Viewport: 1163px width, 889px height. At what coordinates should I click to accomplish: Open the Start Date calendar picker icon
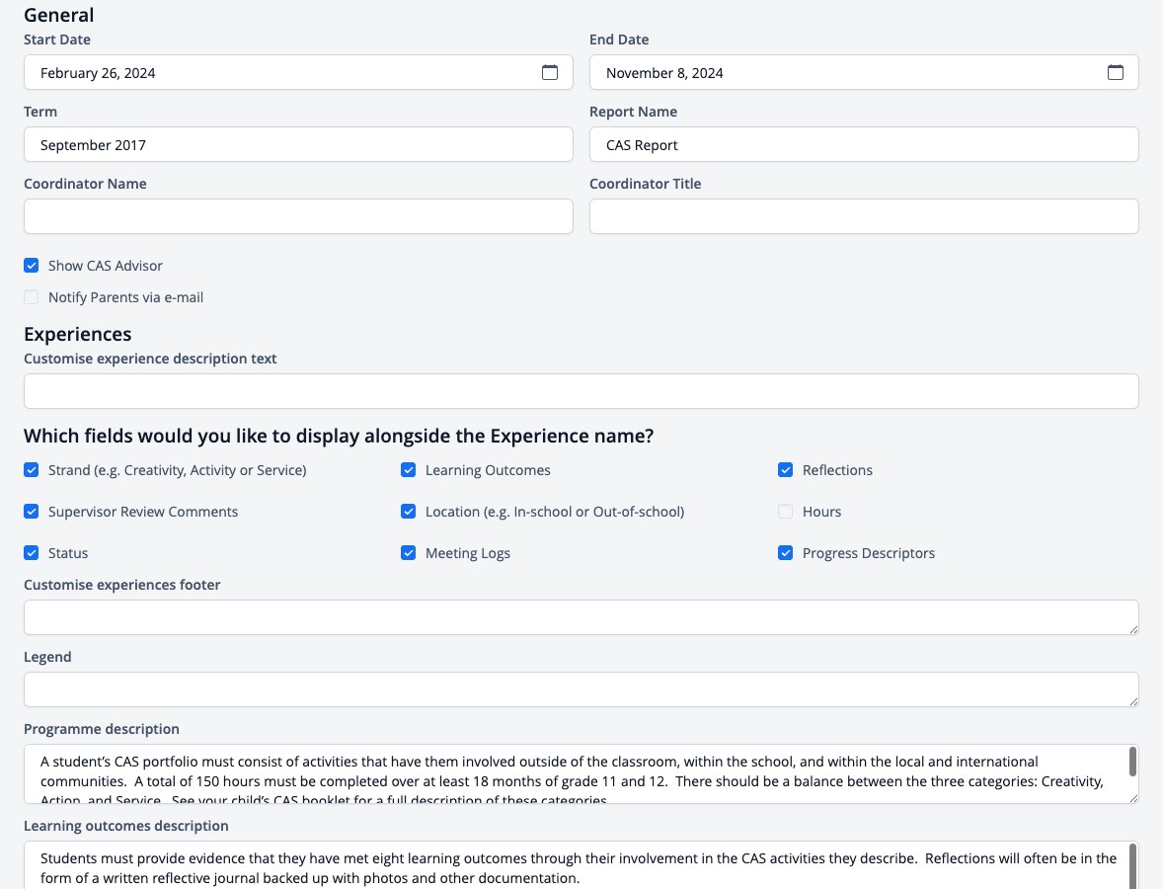pos(550,72)
